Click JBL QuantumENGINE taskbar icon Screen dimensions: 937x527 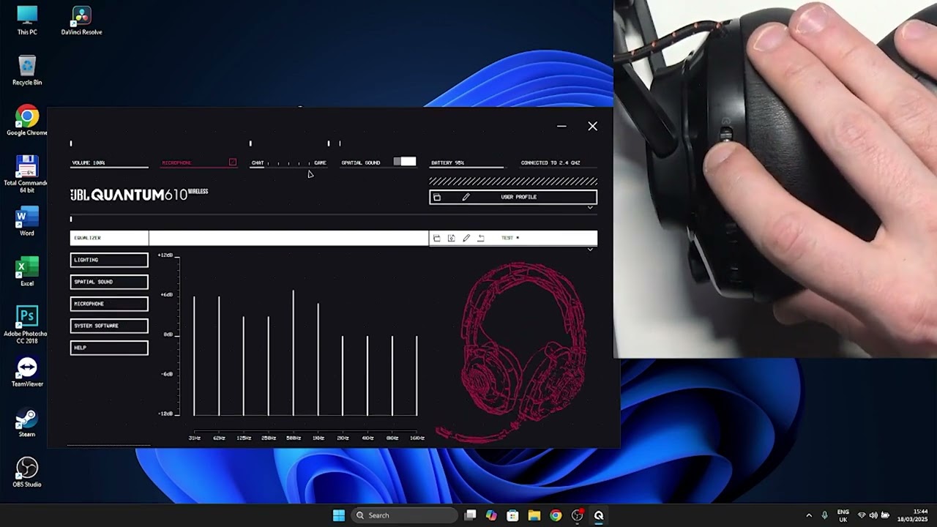[599, 515]
